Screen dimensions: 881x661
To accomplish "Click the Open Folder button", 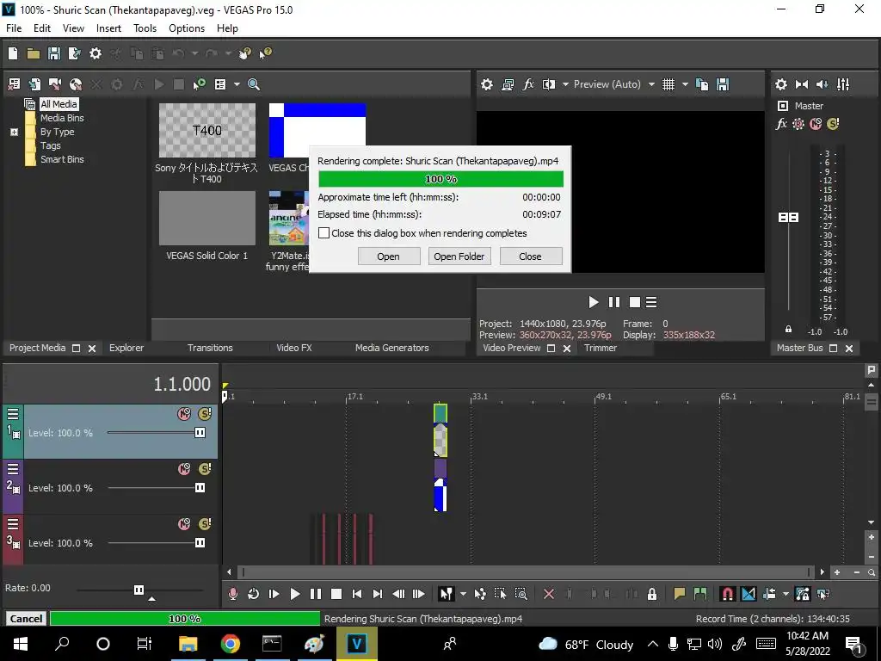I will (x=459, y=256).
